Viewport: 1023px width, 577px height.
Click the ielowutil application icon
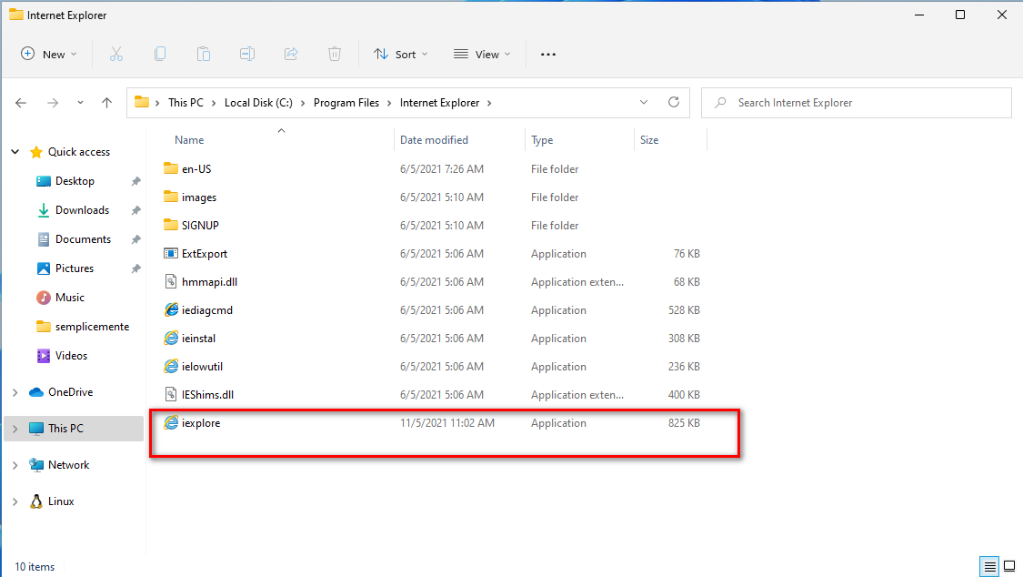pos(171,366)
